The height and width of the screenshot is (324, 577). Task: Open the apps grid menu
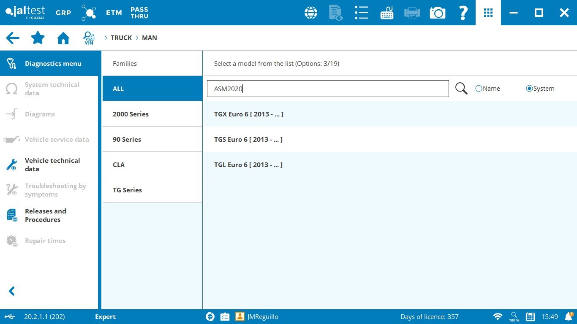488,13
